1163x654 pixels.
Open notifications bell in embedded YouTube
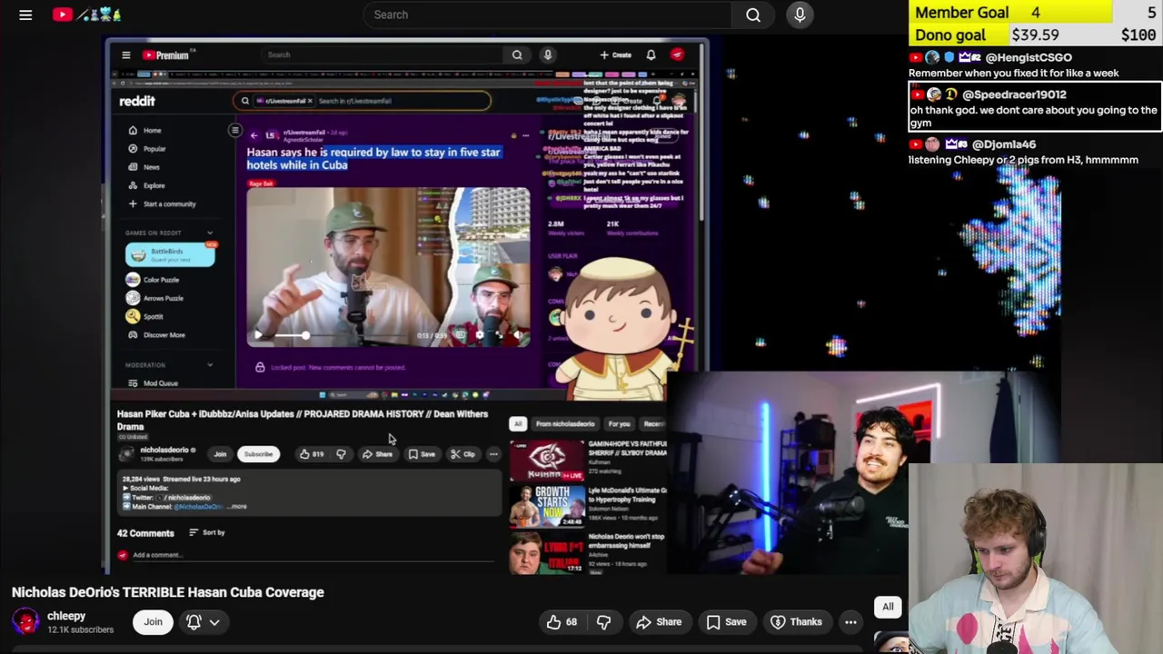click(x=651, y=55)
